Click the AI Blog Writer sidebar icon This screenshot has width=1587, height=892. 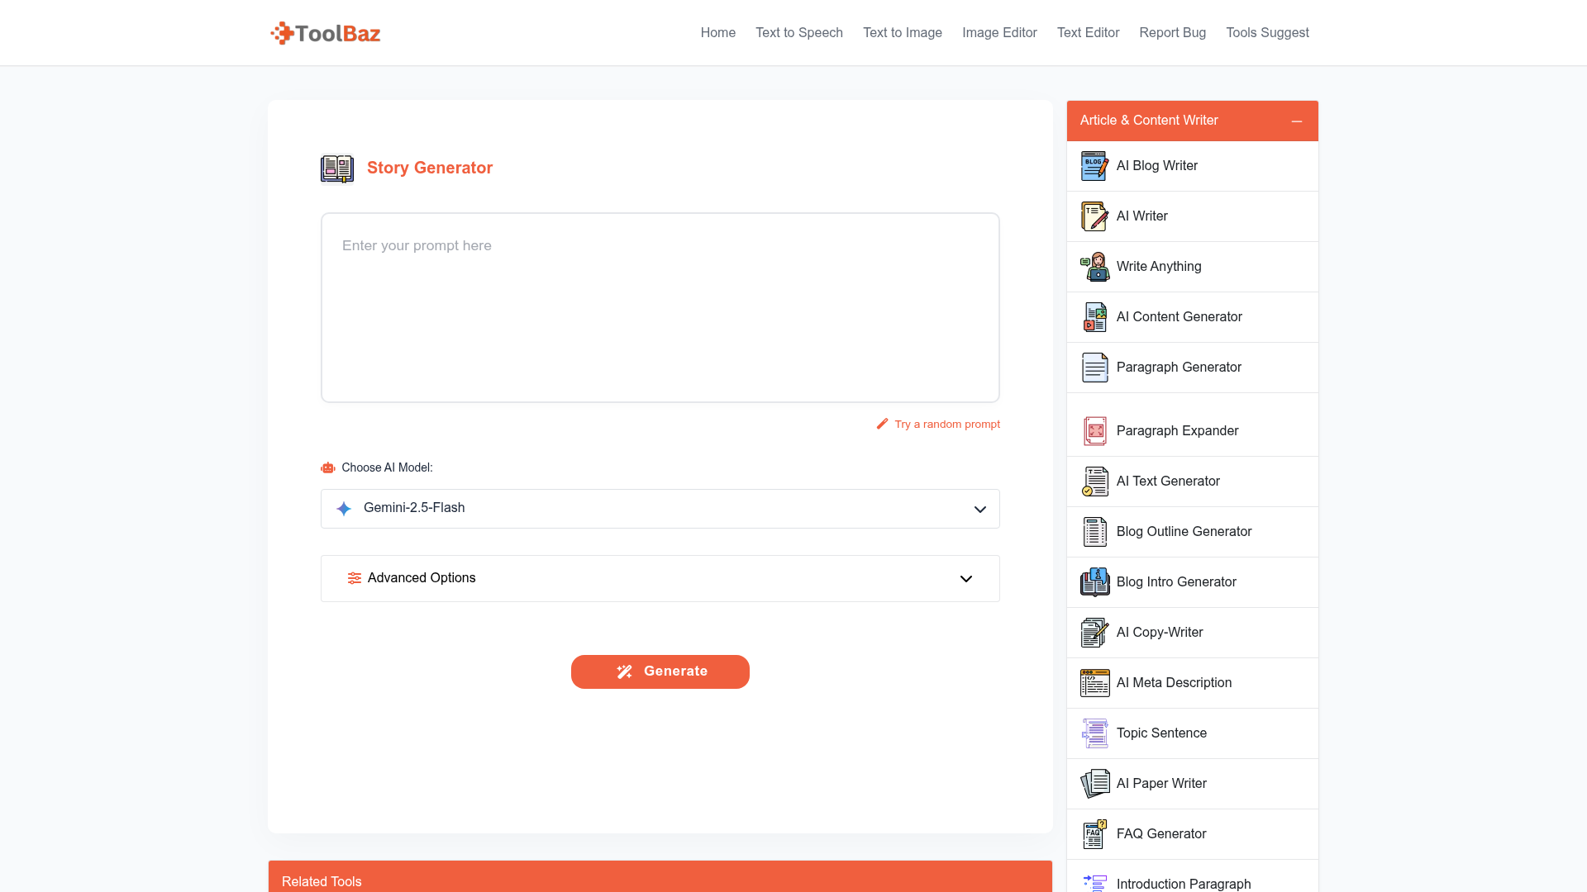click(1094, 166)
